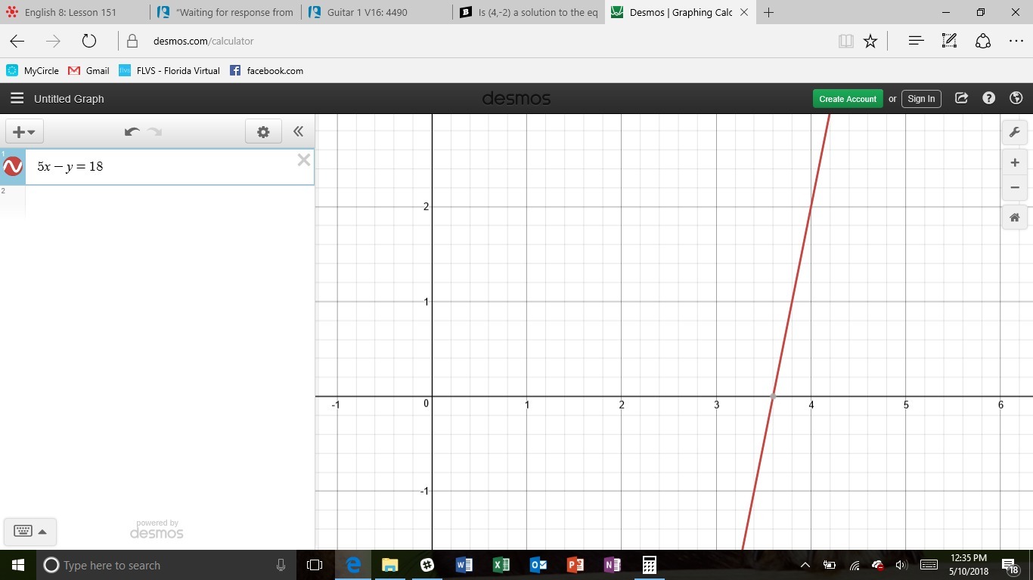
Task: Launch Word from the taskbar
Action: point(464,565)
